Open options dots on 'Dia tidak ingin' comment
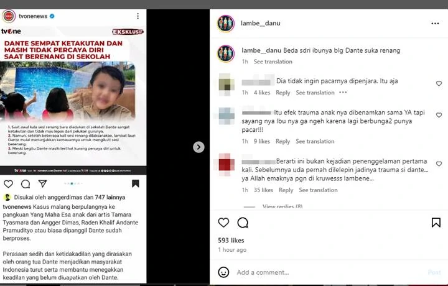Image resolution: width=448 pixels, height=286 pixels. tap(343, 93)
